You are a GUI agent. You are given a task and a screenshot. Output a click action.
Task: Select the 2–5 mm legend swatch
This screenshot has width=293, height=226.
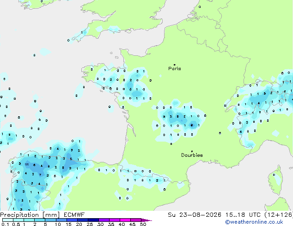pos(40,220)
